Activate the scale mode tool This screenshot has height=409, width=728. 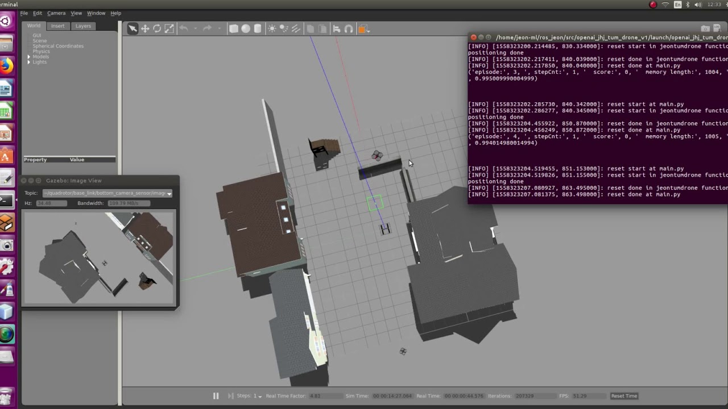click(x=169, y=29)
